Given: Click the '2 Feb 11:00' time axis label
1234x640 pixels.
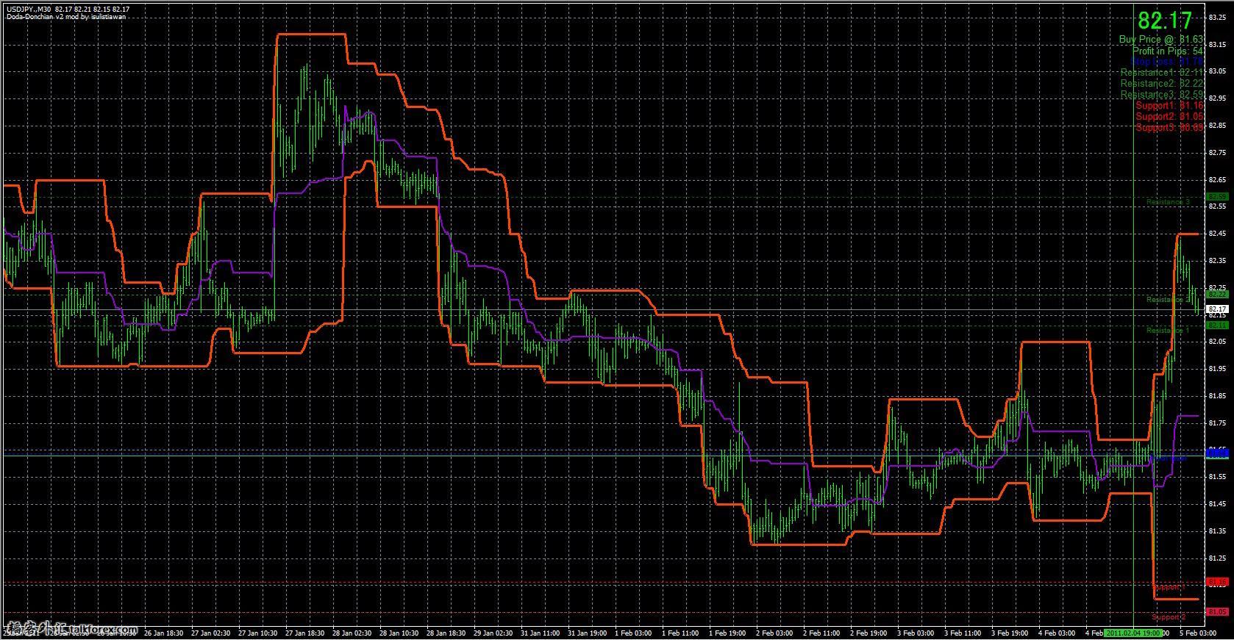Looking at the screenshot, I should click(822, 633).
